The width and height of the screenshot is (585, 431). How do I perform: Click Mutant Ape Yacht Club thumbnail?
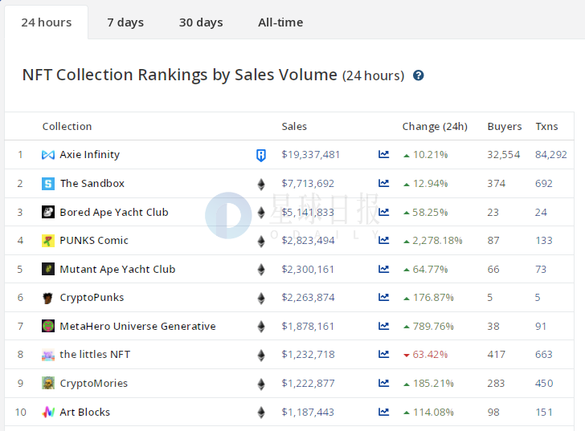pos(48,269)
